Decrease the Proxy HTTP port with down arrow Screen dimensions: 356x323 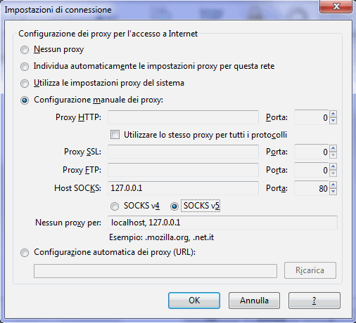[x=333, y=121]
